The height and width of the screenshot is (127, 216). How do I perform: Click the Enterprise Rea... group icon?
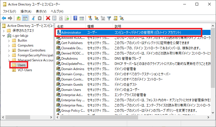point(59,105)
